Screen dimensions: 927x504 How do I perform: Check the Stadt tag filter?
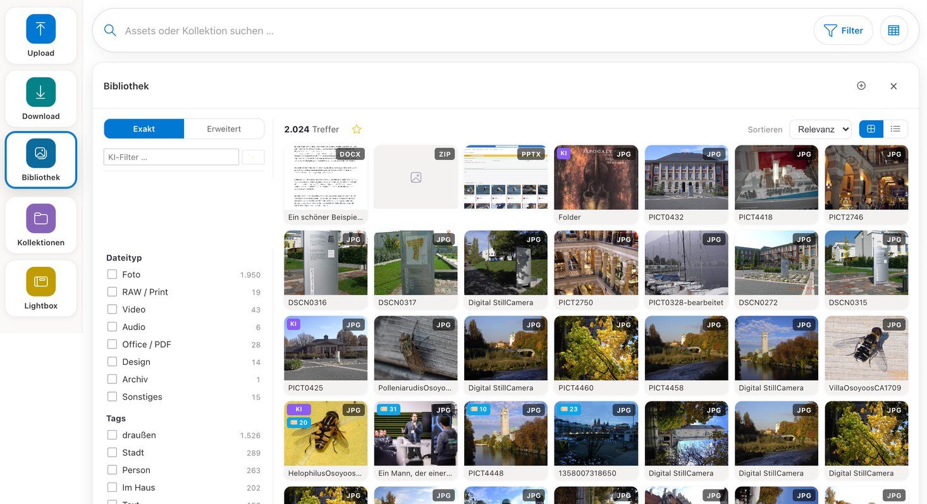[112, 453]
